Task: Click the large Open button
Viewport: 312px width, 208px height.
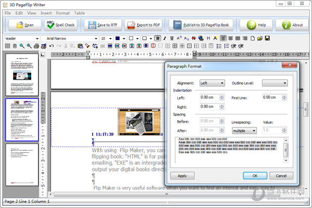Action: point(25,25)
